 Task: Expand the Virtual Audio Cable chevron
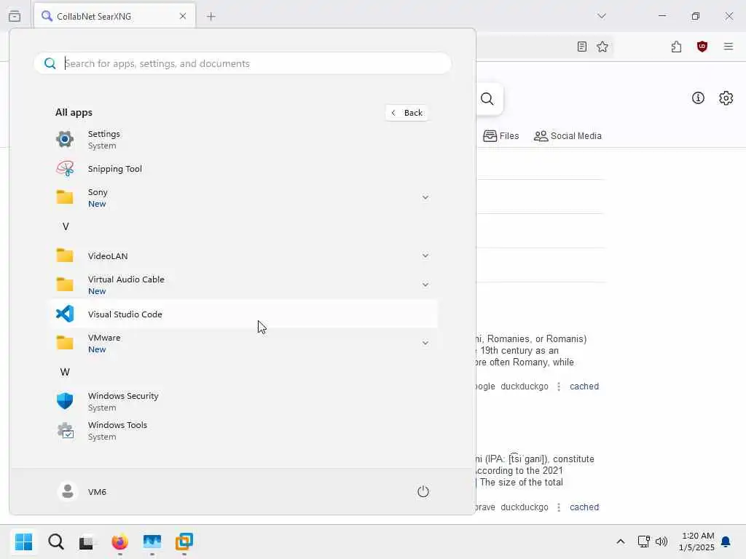(x=425, y=285)
